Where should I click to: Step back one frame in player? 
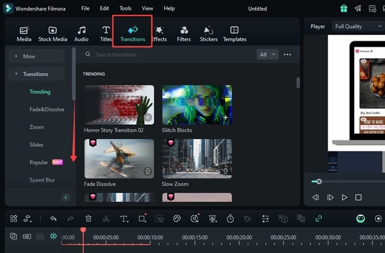pos(316,198)
